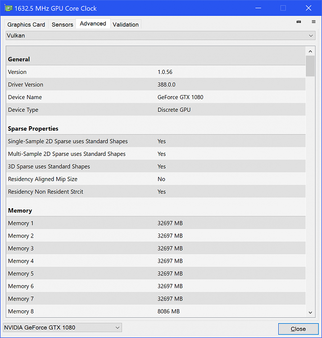Select the Memory 2 row
This screenshot has width=322, height=338.
click(156, 236)
